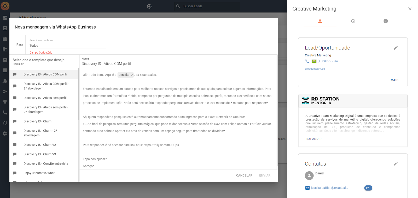Open the Jessika sender name dropdown
Viewport: 418px width, 198px height.
[x=126, y=75]
